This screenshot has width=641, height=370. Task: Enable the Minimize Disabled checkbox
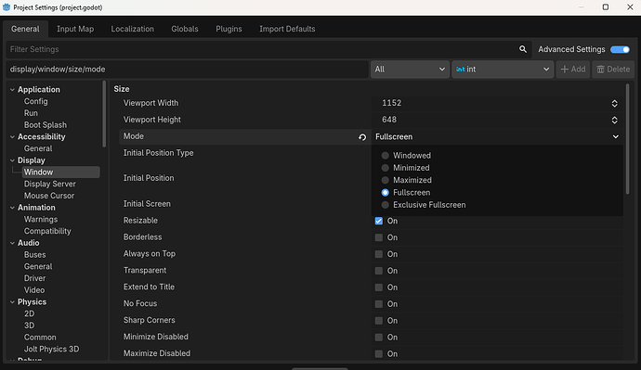click(x=378, y=338)
